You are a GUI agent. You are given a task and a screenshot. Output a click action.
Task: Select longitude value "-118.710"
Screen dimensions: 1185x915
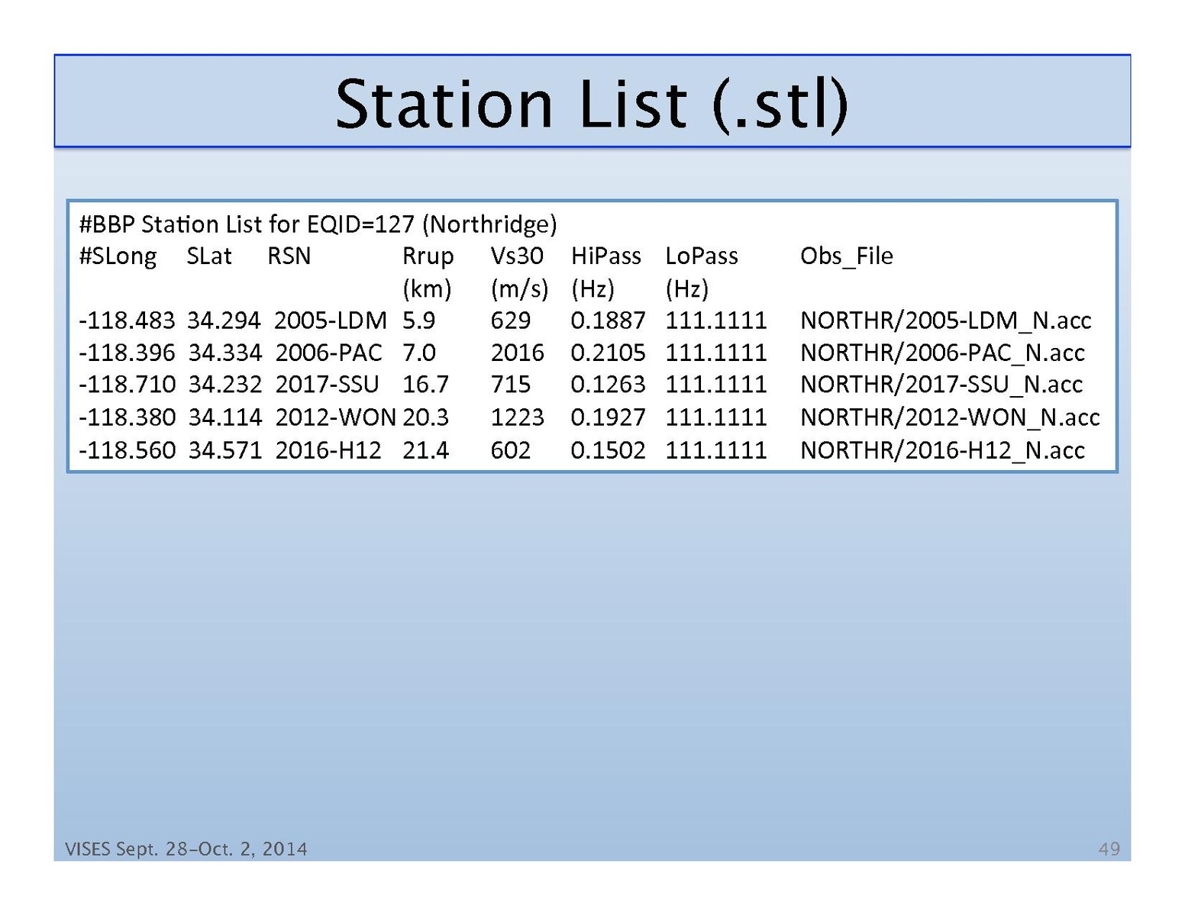click(x=127, y=385)
